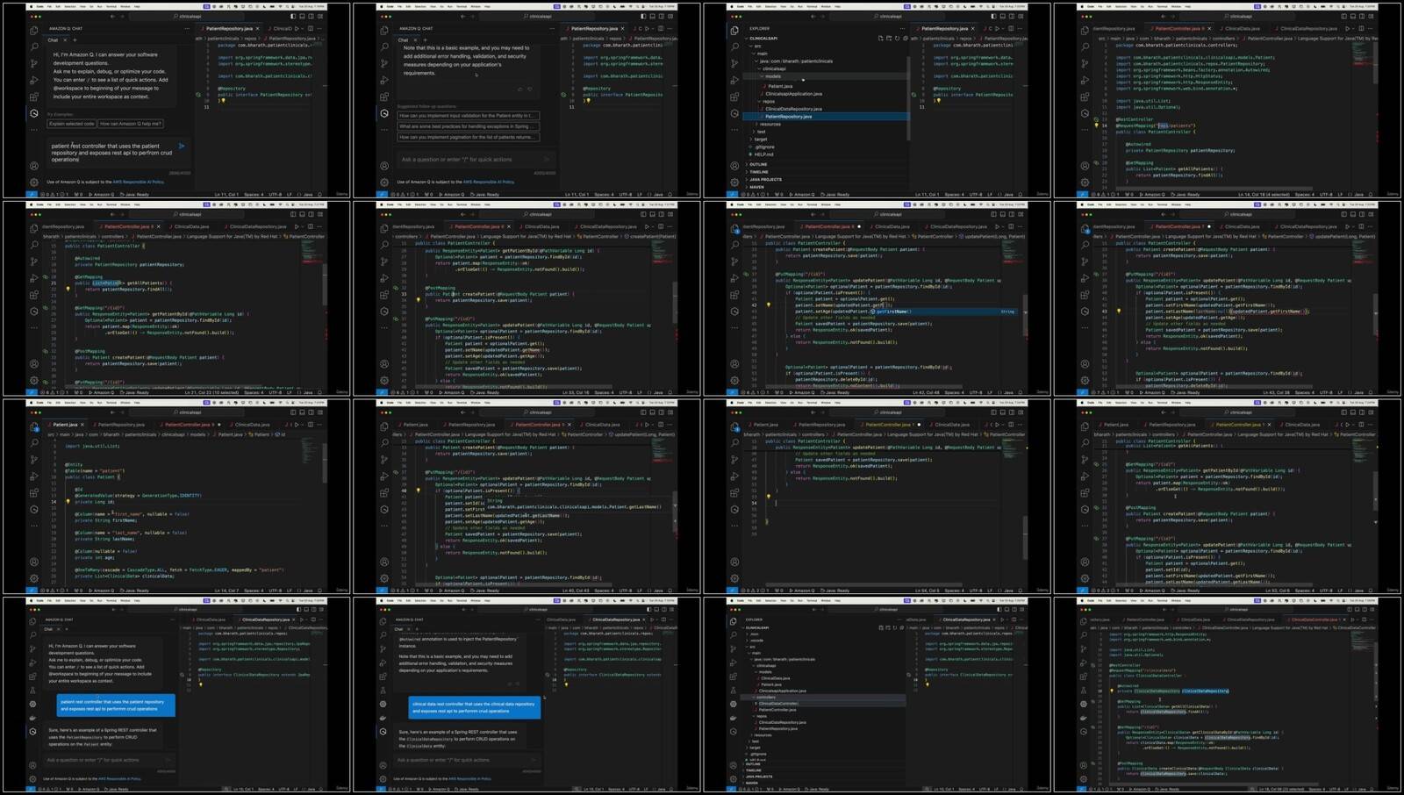Open Search icon in frame with 'Explain selected code'
The width and height of the screenshot is (1404, 795).
tap(34, 47)
